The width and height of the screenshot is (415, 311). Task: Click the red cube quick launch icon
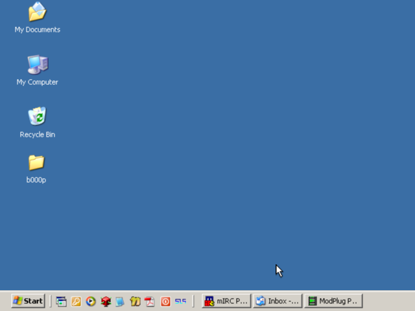(x=106, y=301)
